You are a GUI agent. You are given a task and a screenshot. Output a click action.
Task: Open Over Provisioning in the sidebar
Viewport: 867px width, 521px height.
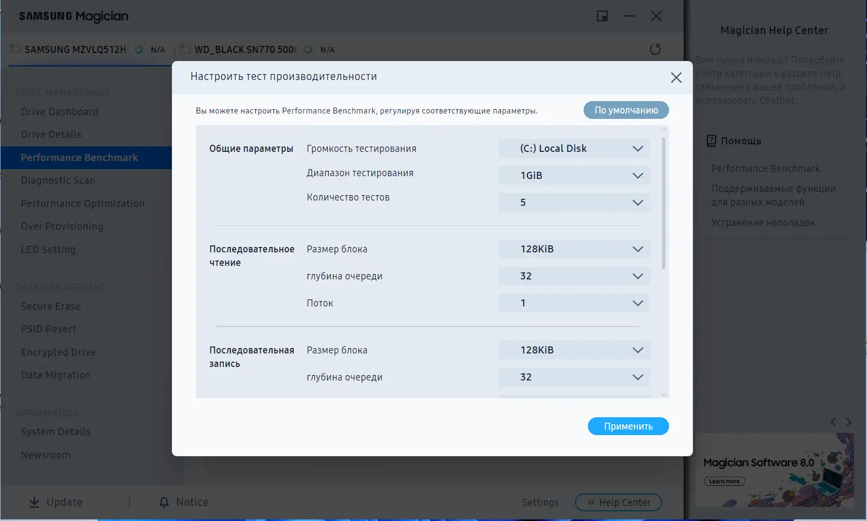pos(62,226)
